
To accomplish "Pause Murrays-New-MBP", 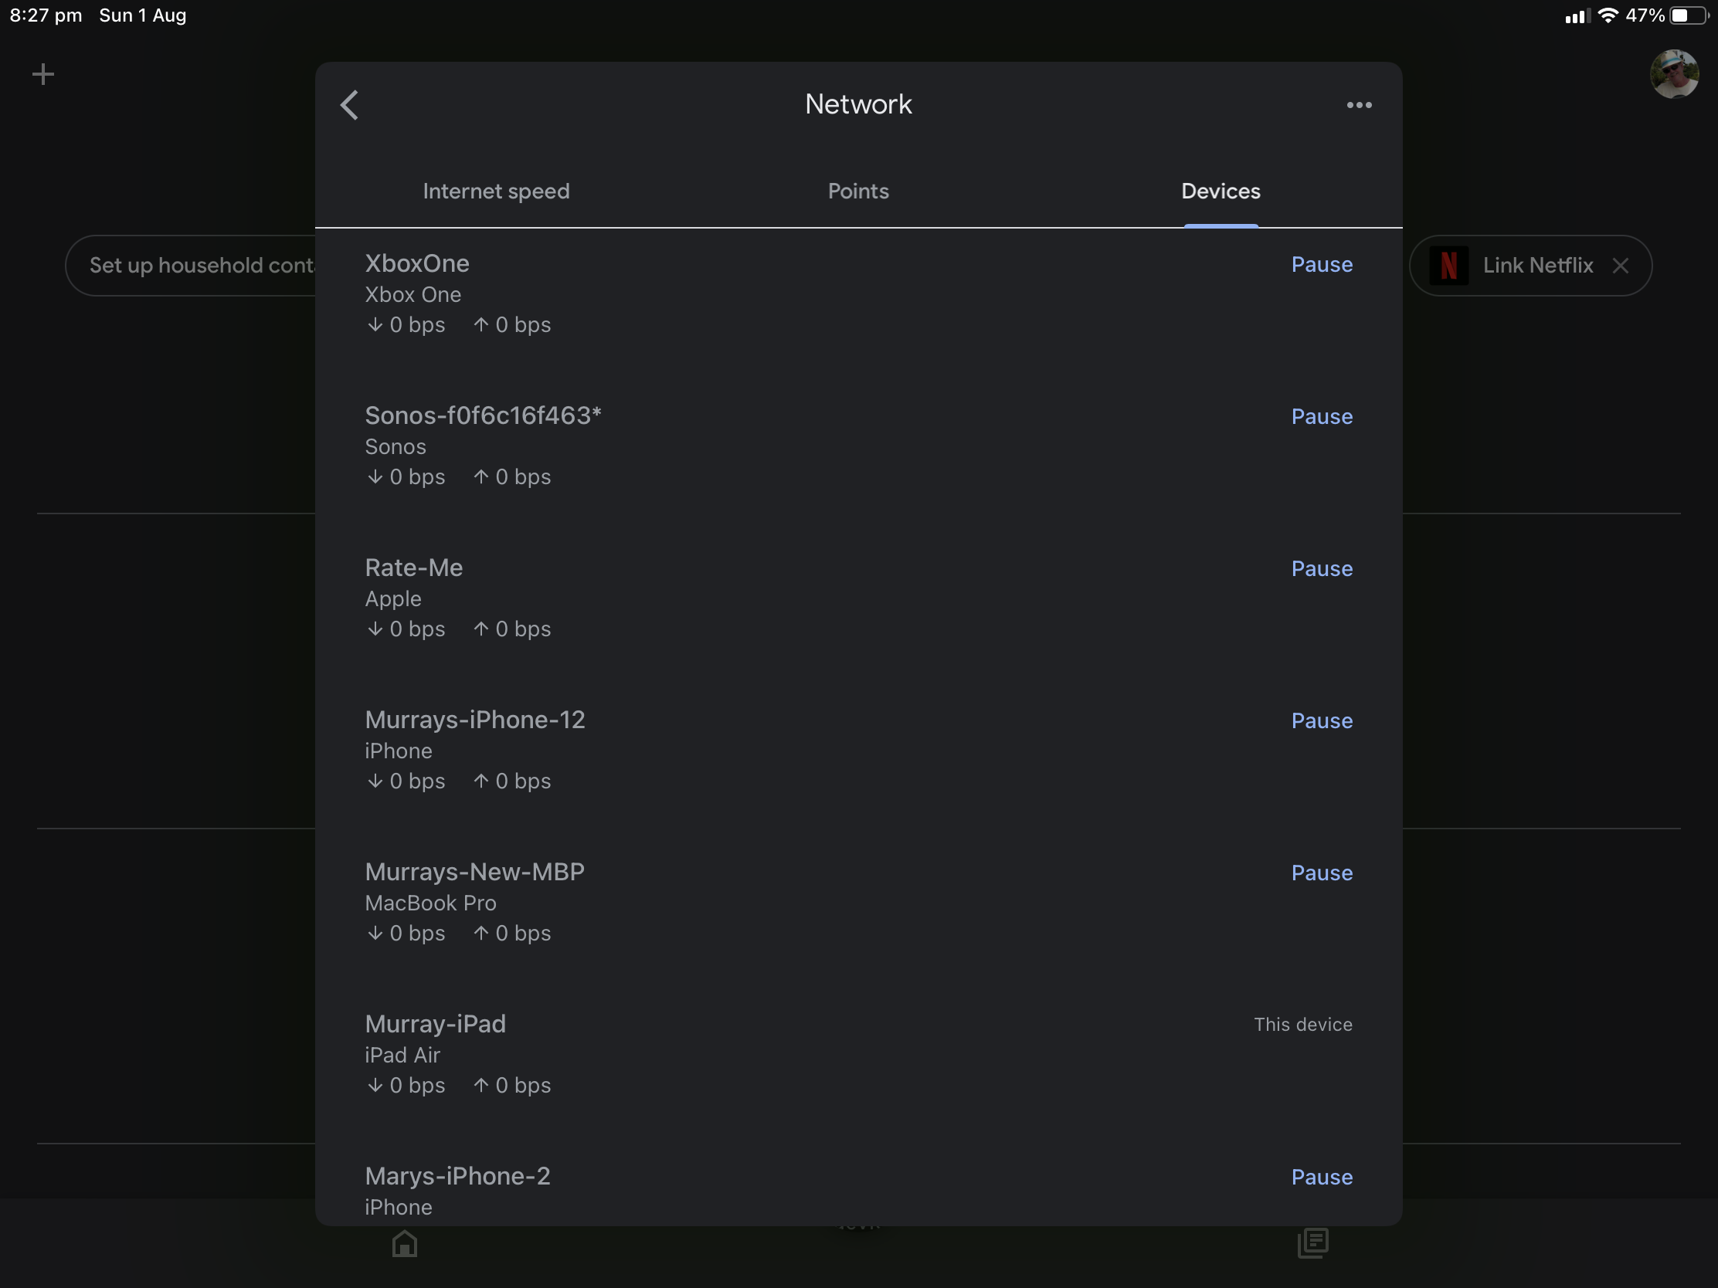I will click(1322, 873).
